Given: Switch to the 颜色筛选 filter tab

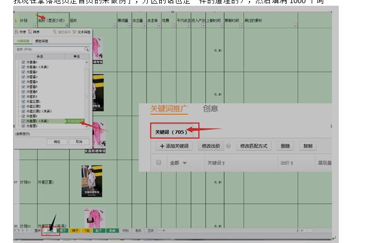Looking at the screenshot, I should tap(42, 41).
